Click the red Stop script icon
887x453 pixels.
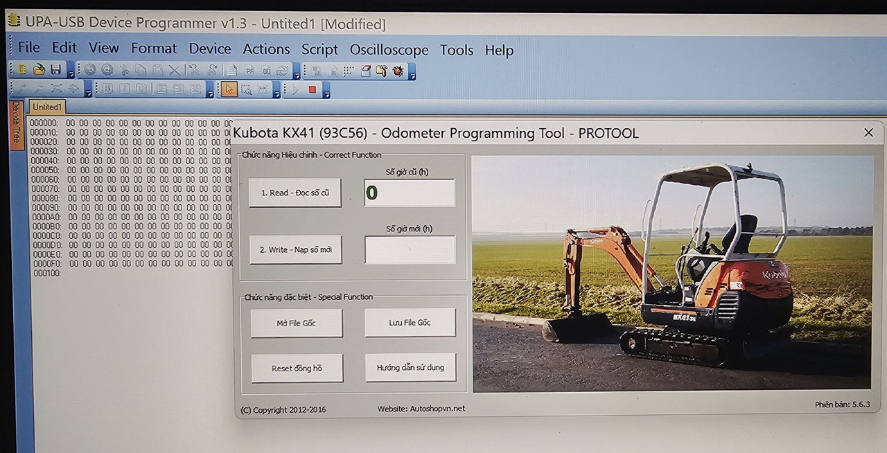click(x=313, y=89)
